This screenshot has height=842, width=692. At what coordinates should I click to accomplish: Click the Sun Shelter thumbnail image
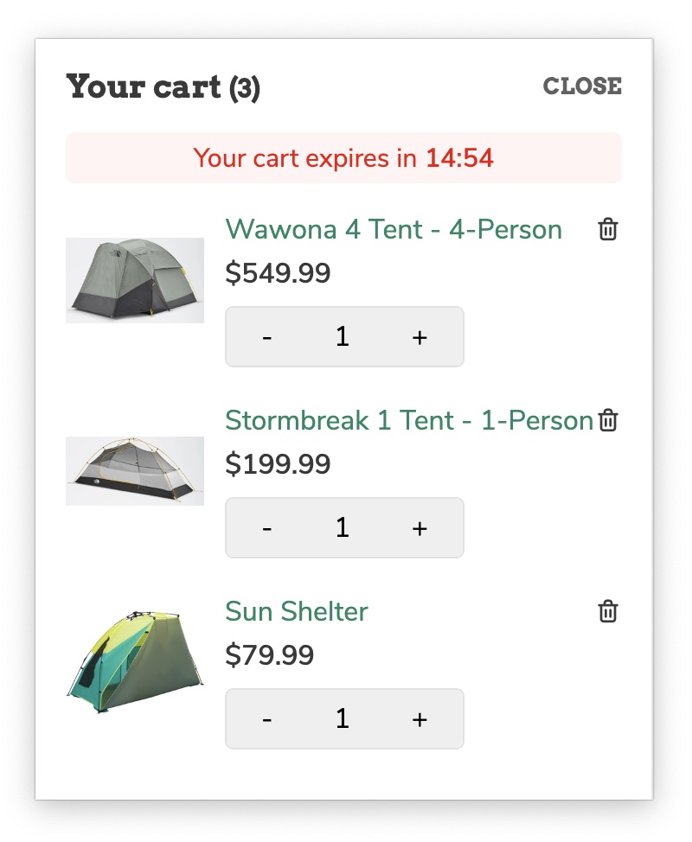(x=135, y=661)
